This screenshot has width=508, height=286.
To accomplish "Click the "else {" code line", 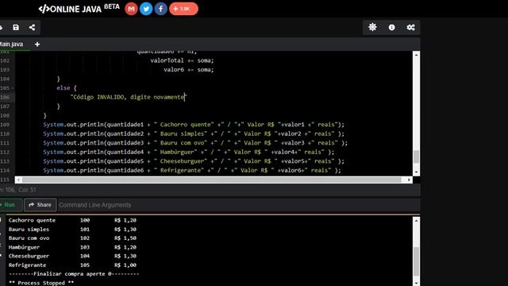I will (x=67, y=88).
